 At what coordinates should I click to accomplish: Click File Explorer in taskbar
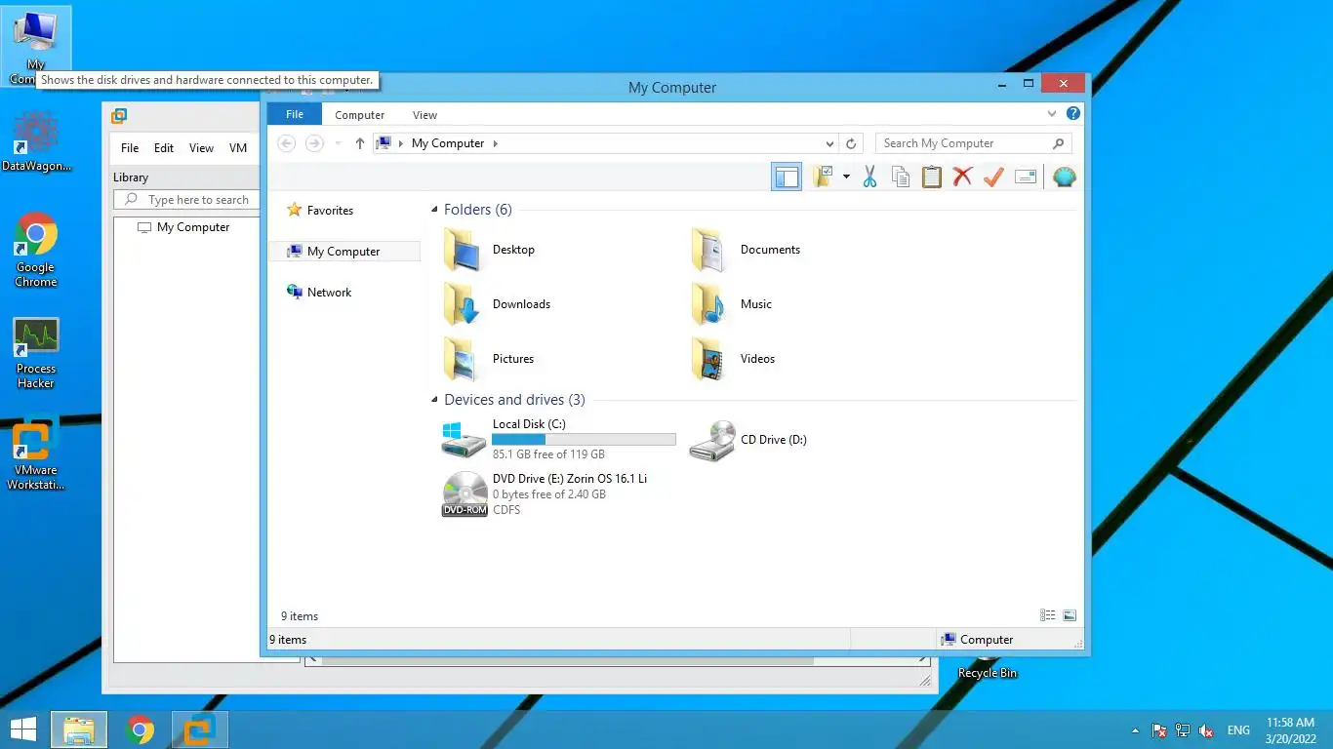[79, 729]
